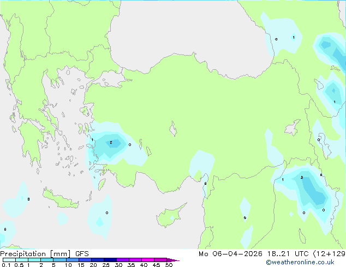
Task: Select the legend swatch between 40 and 45
Action: tap(148, 260)
